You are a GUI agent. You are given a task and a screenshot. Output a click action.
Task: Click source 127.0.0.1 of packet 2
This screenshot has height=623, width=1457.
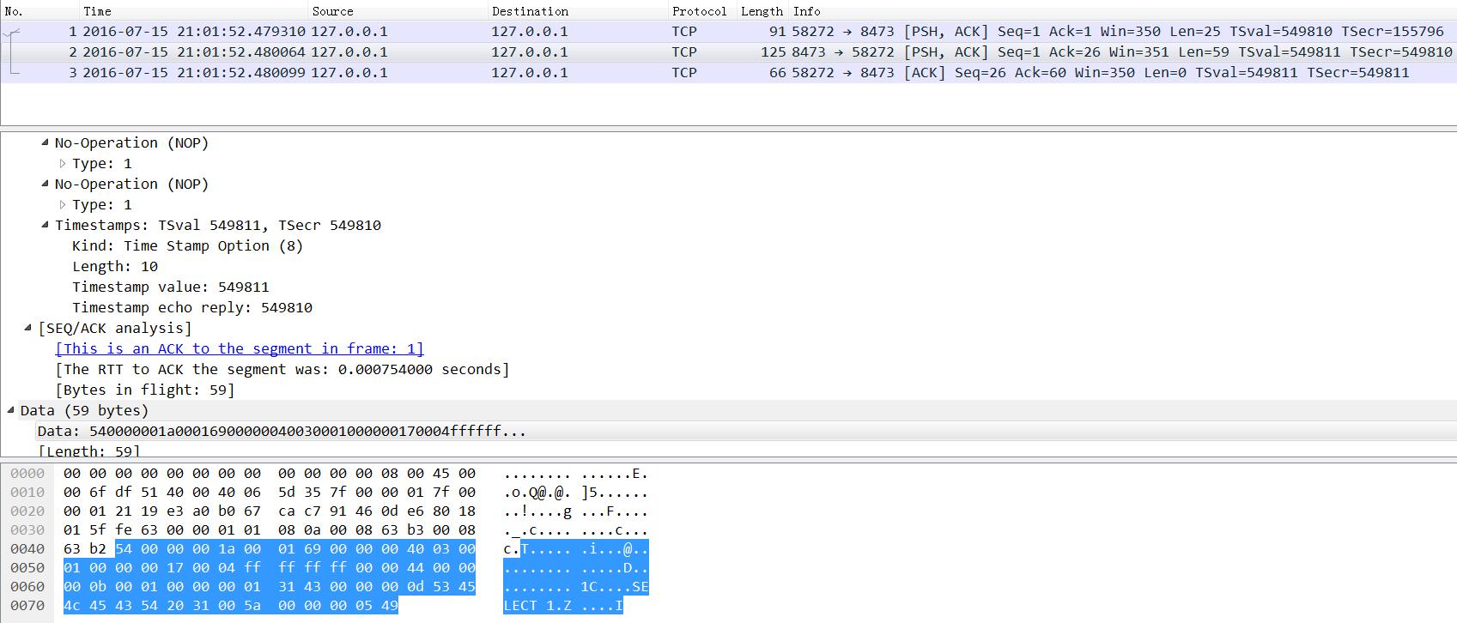(349, 52)
